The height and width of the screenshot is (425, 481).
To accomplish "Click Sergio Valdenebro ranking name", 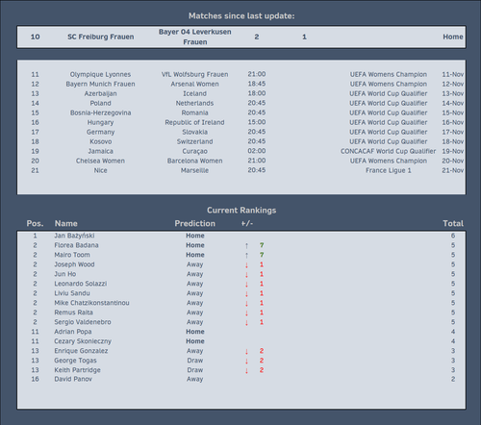I will coord(83,322).
